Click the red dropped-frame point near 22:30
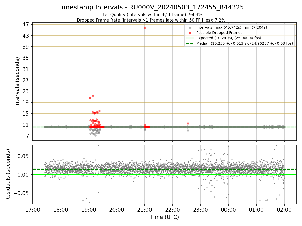Image resolution: width=302 pixels, height=226 pixels. [x=188, y=123]
